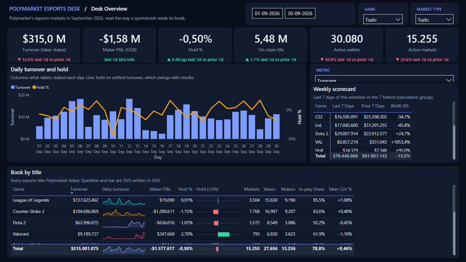Sort by the Daily turnover column header

(116, 189)
